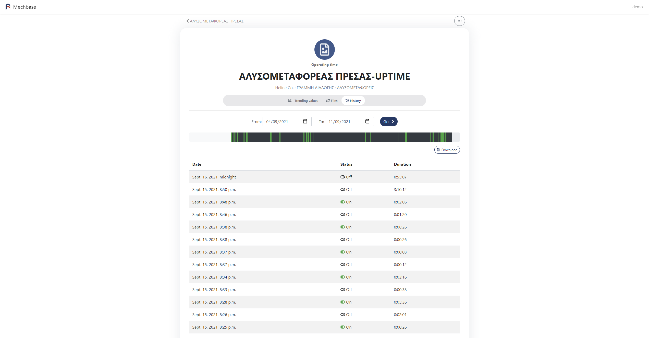649x338 pixels.
Task: Click the On status icon at 8:48 p.m.
Action: [x=342, y=202]
